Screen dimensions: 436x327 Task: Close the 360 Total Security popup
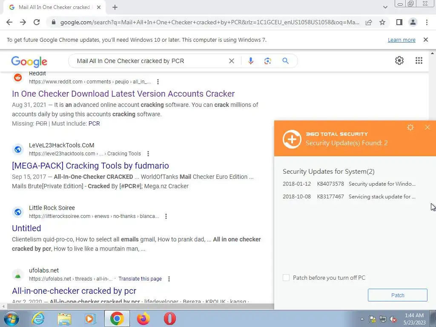click(427, 127)
